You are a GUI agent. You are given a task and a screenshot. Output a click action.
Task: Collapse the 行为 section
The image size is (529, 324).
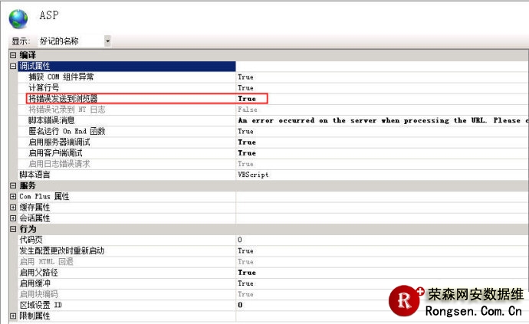click(x=13, y=229)
